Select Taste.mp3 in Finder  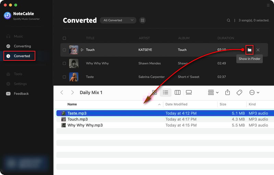(165, 113)
